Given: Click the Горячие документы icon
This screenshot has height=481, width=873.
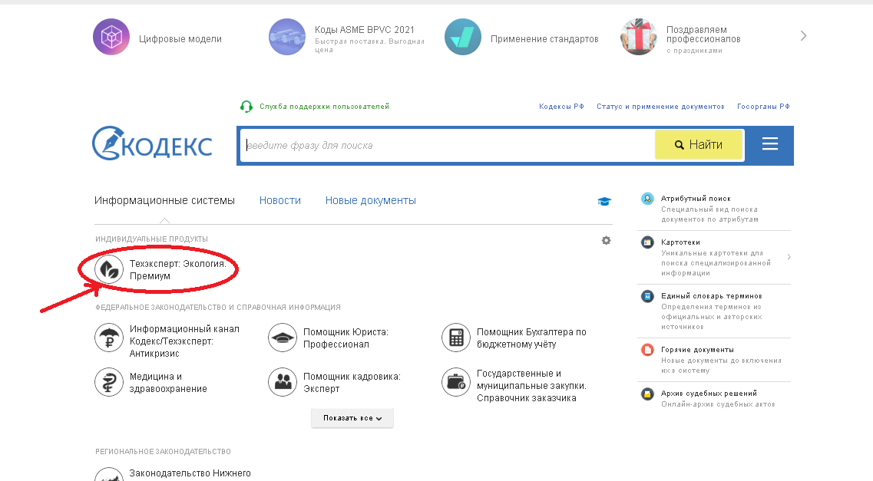Looking at the screenshot, I should click(x=647, y=350).
